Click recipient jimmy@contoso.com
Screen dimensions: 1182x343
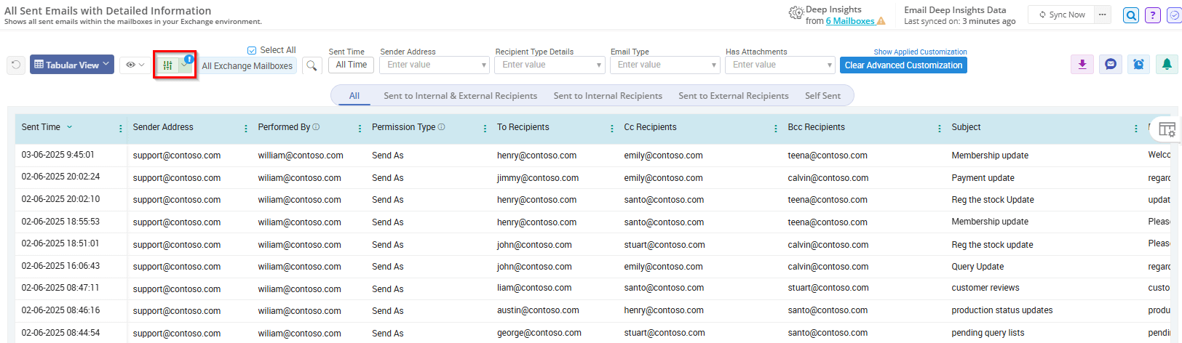click(x=538, y=178)
